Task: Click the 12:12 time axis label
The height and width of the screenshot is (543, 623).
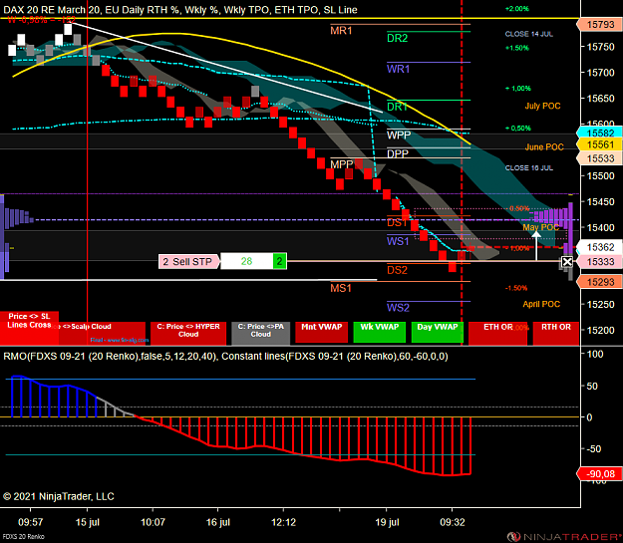Action: (x=283, y=522)
